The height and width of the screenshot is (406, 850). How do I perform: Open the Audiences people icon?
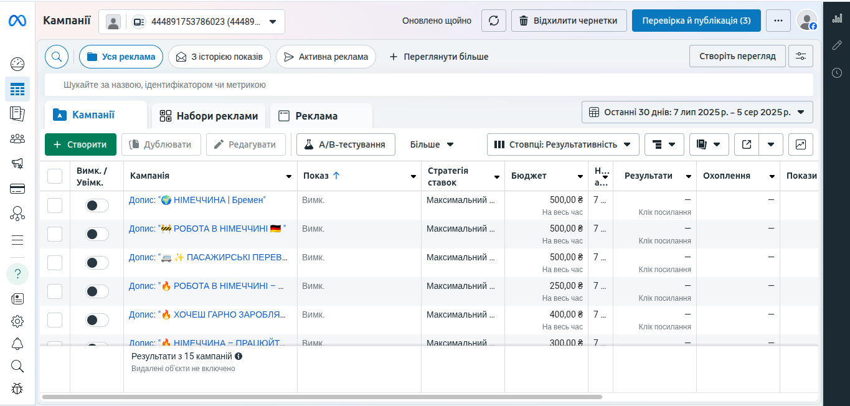(x=17, y=139)
